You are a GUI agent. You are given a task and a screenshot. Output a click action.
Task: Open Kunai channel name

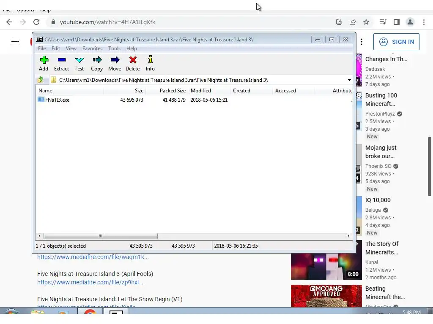click(x=372, y=262)
